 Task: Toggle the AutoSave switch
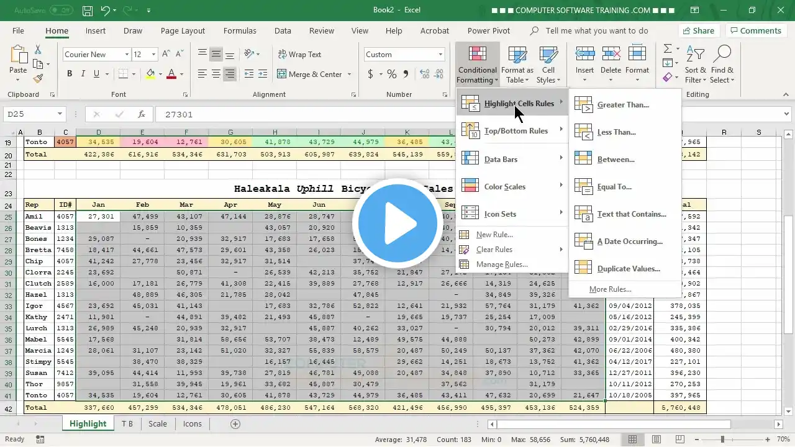pyautogui.click(x=60, y=11)
